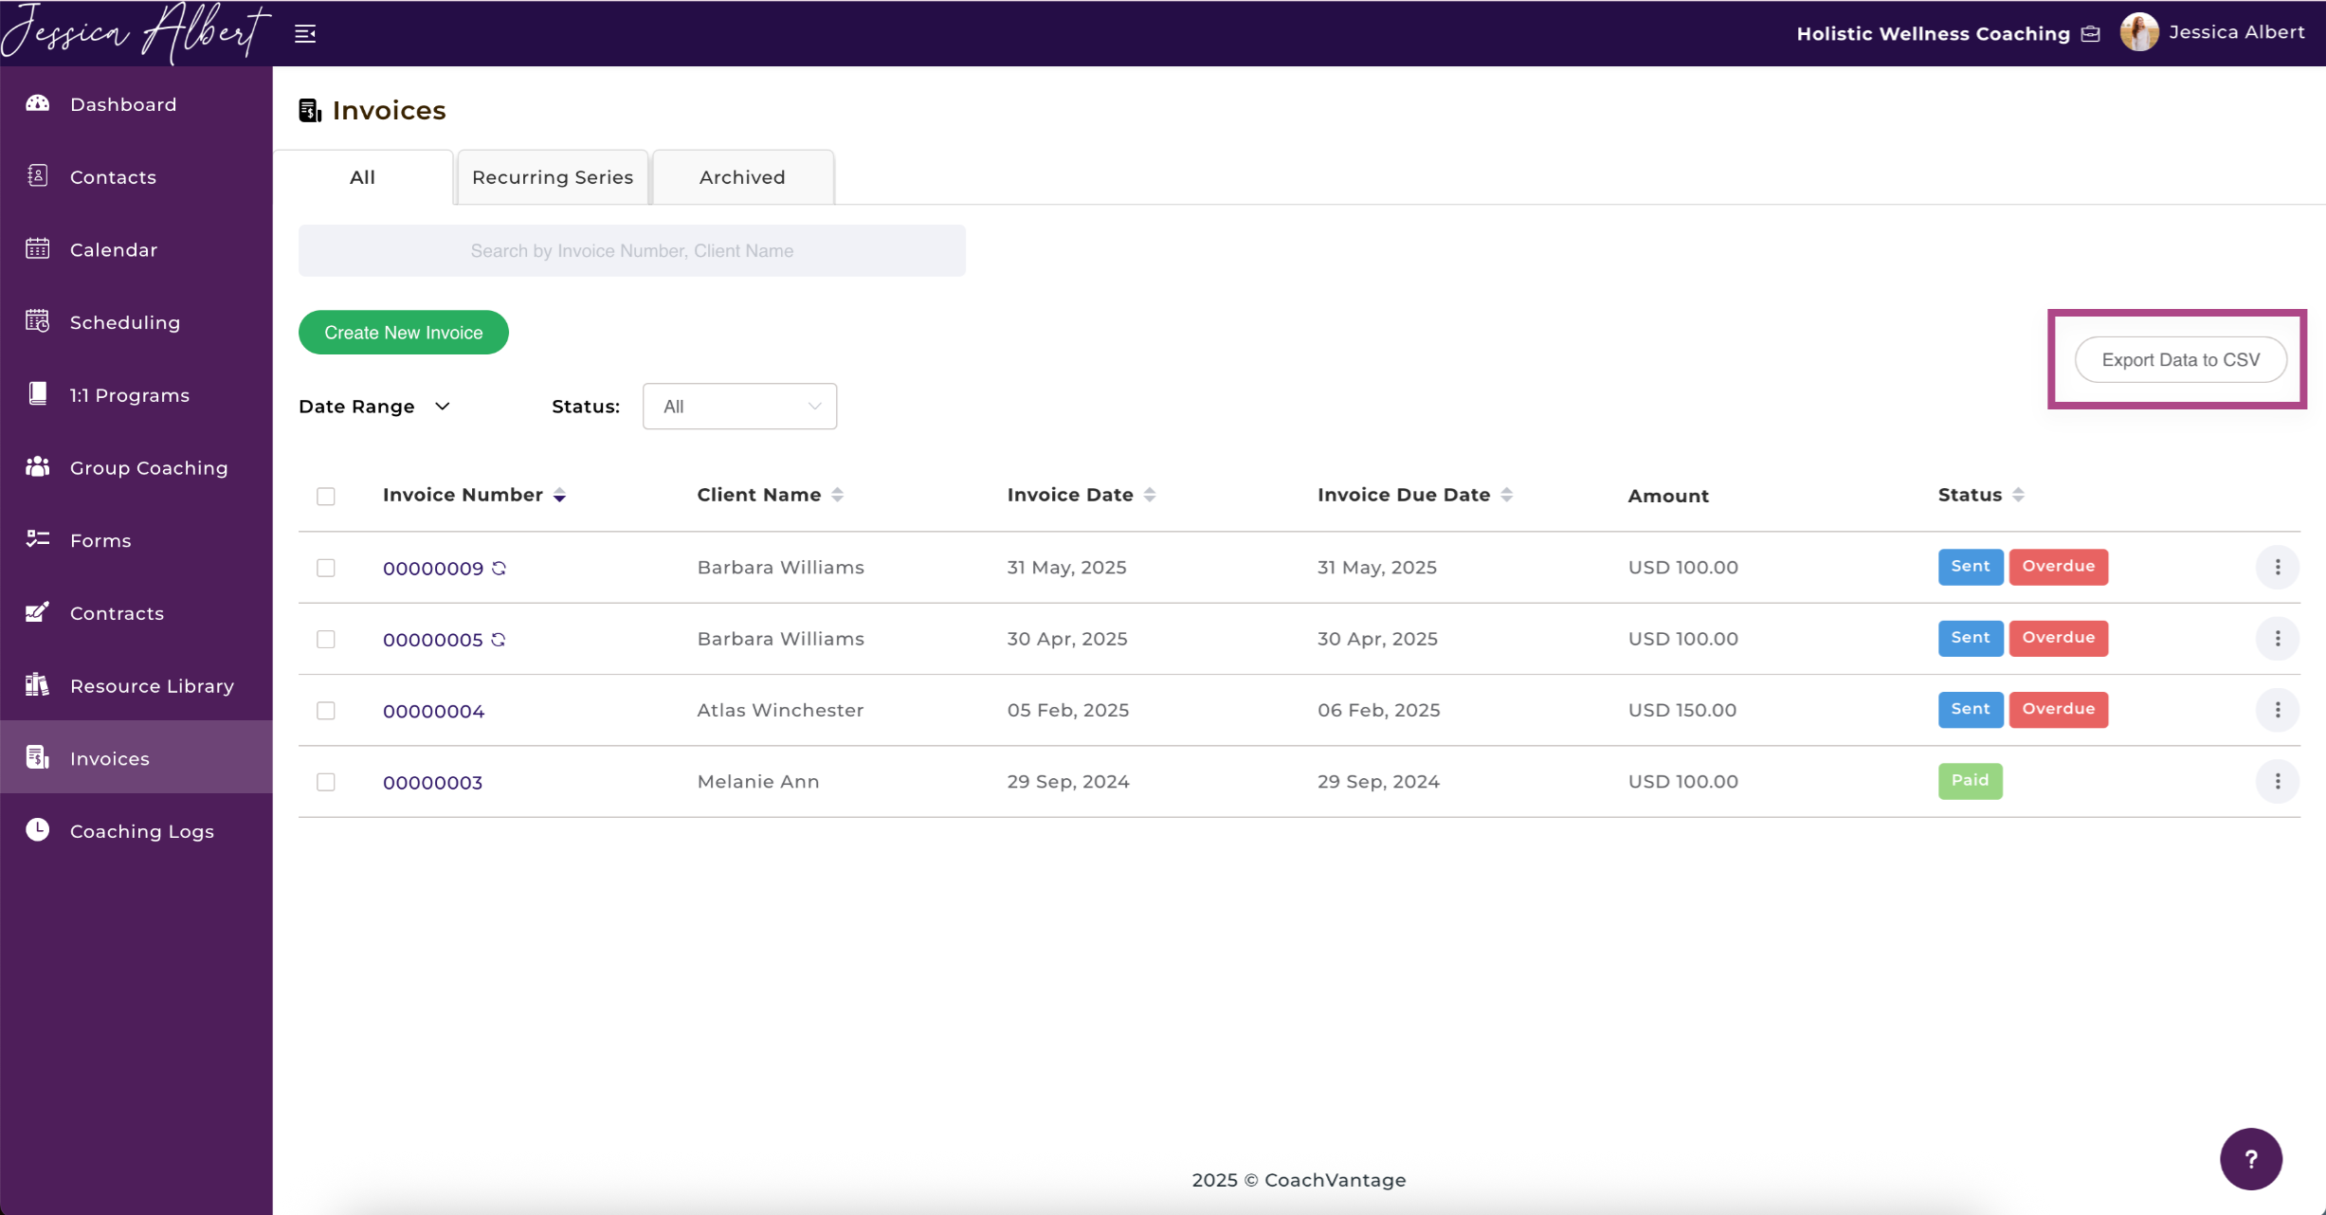Click the Sent badge on invoice 00000005

click(1970, 638)
